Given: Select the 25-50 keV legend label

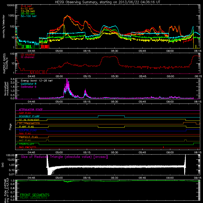Looking at the screenshot, I should click(28, 14).
